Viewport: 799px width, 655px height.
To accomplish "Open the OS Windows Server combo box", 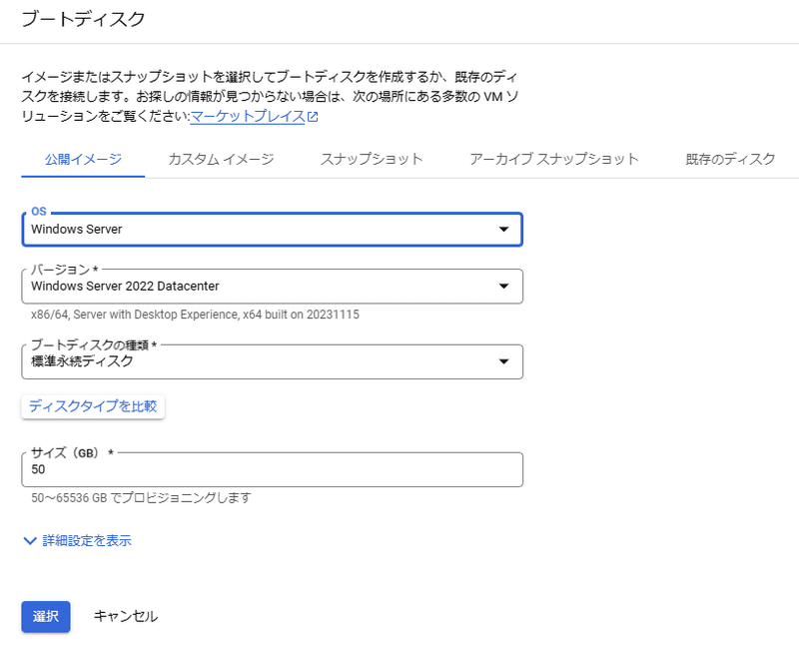I will pos(272,230).
